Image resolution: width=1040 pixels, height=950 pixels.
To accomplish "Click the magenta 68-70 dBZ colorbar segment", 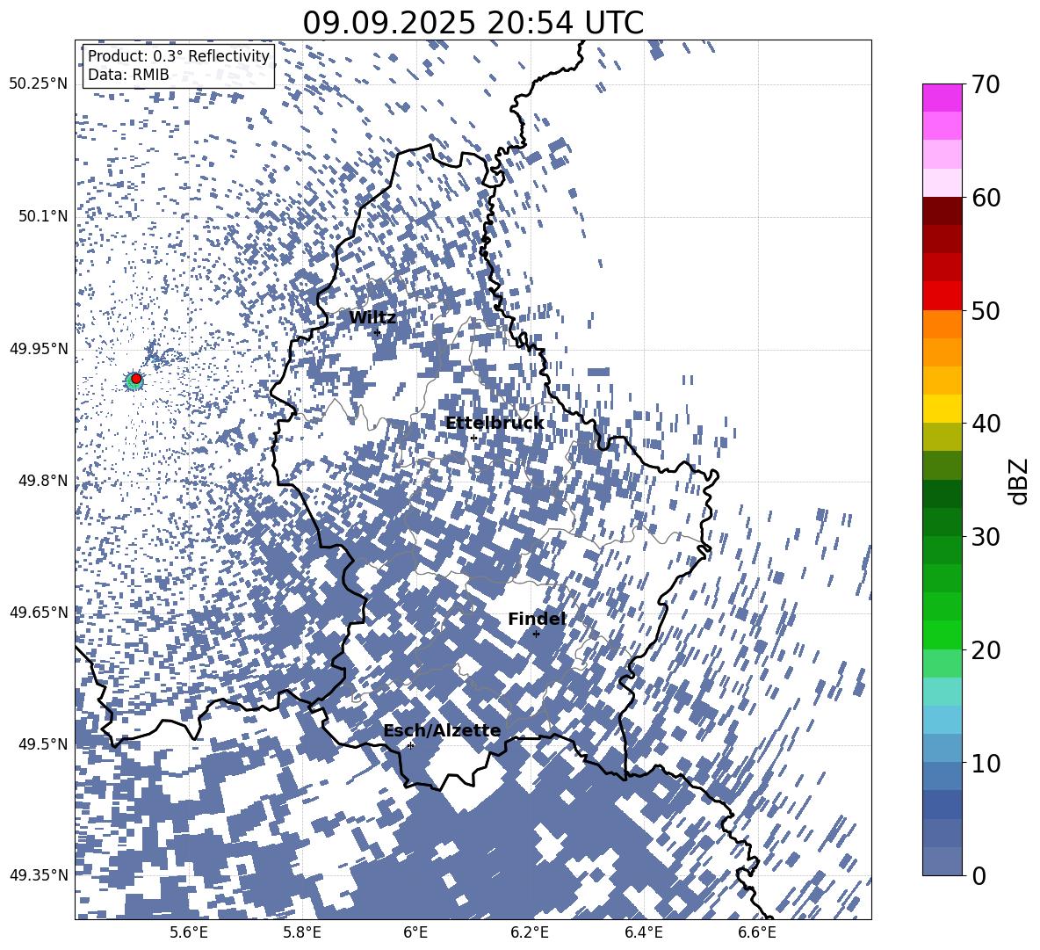I will 942,98.
